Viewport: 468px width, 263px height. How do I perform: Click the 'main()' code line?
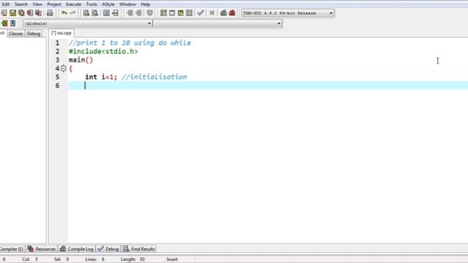pos(81,60)
